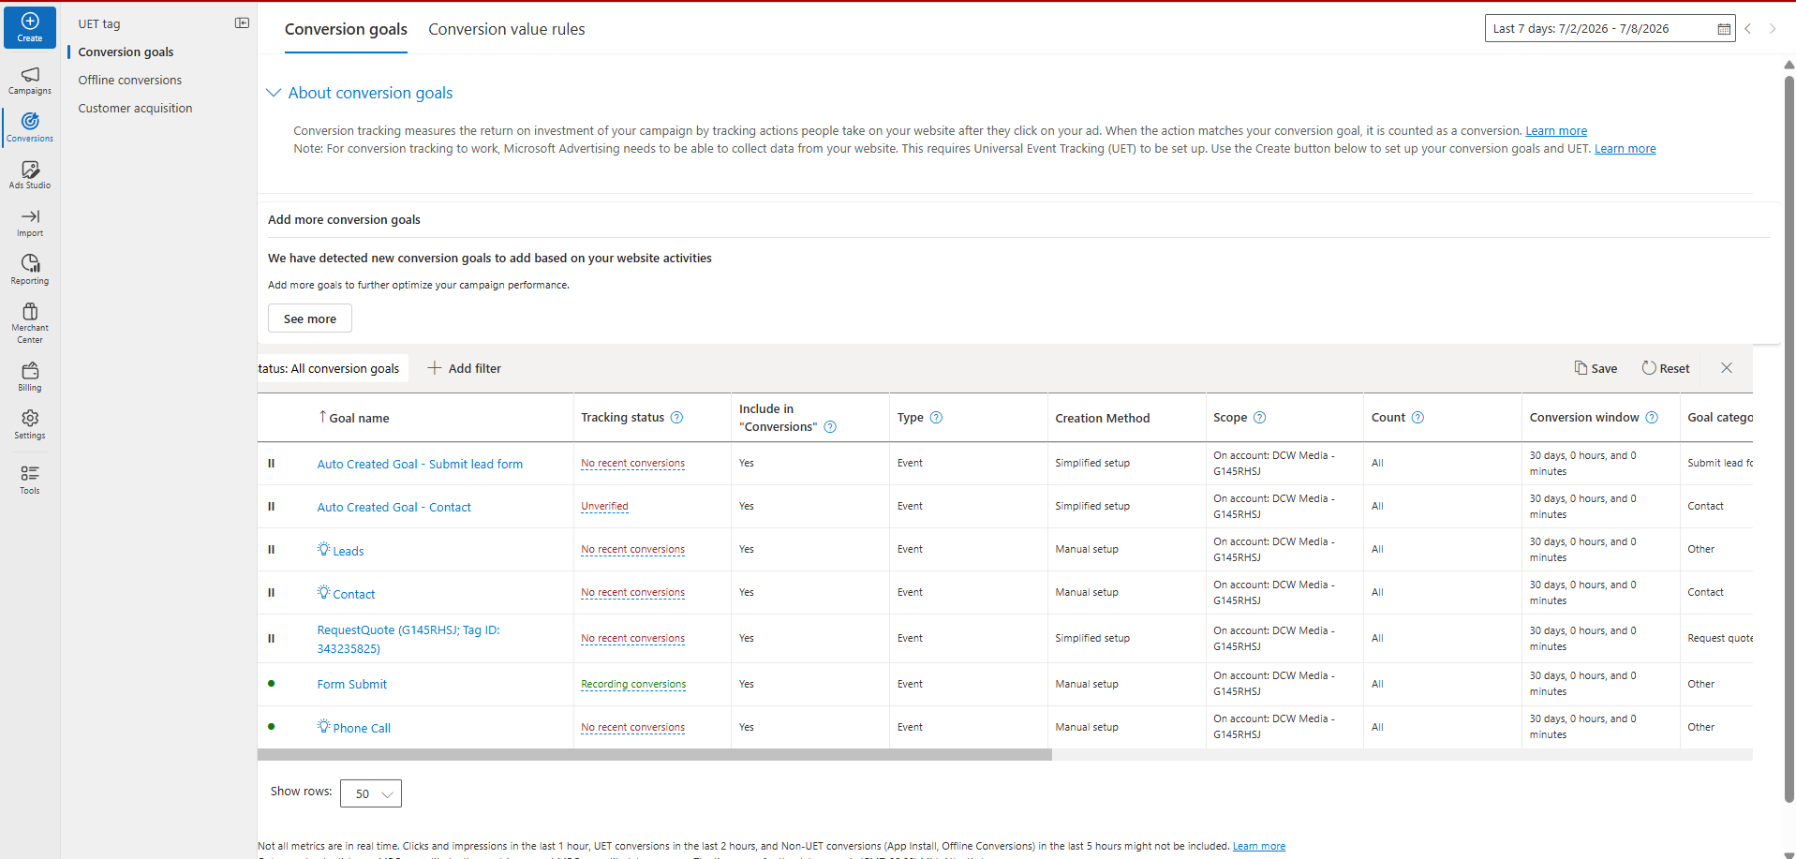Switch to Conversion value rules tab

point(507,29)
